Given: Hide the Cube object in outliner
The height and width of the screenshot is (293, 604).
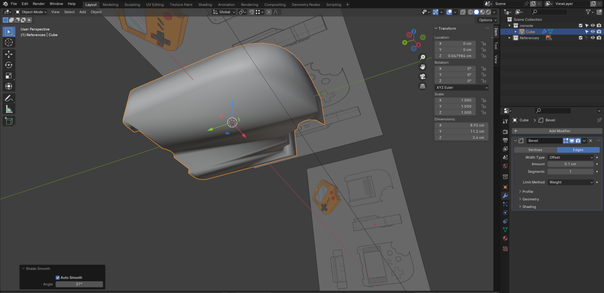Looking at the screenshot, I should [593, 32].
